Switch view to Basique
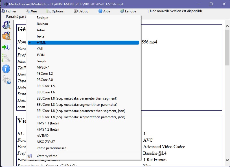Viewport: 230px width, 167px height. pyautogui.click(x=42, y=18)
